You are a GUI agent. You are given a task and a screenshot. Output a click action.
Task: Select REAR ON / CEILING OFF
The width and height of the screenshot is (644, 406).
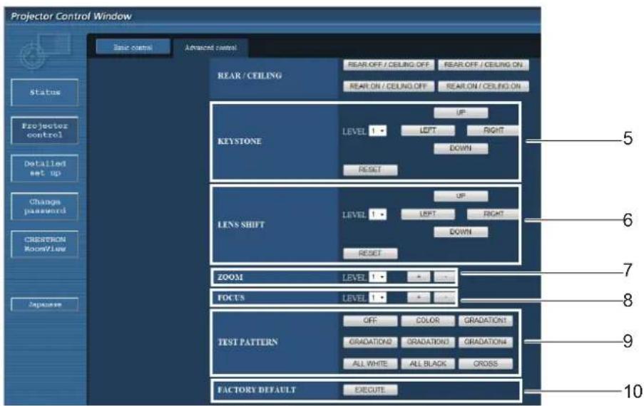pos(389,86)
